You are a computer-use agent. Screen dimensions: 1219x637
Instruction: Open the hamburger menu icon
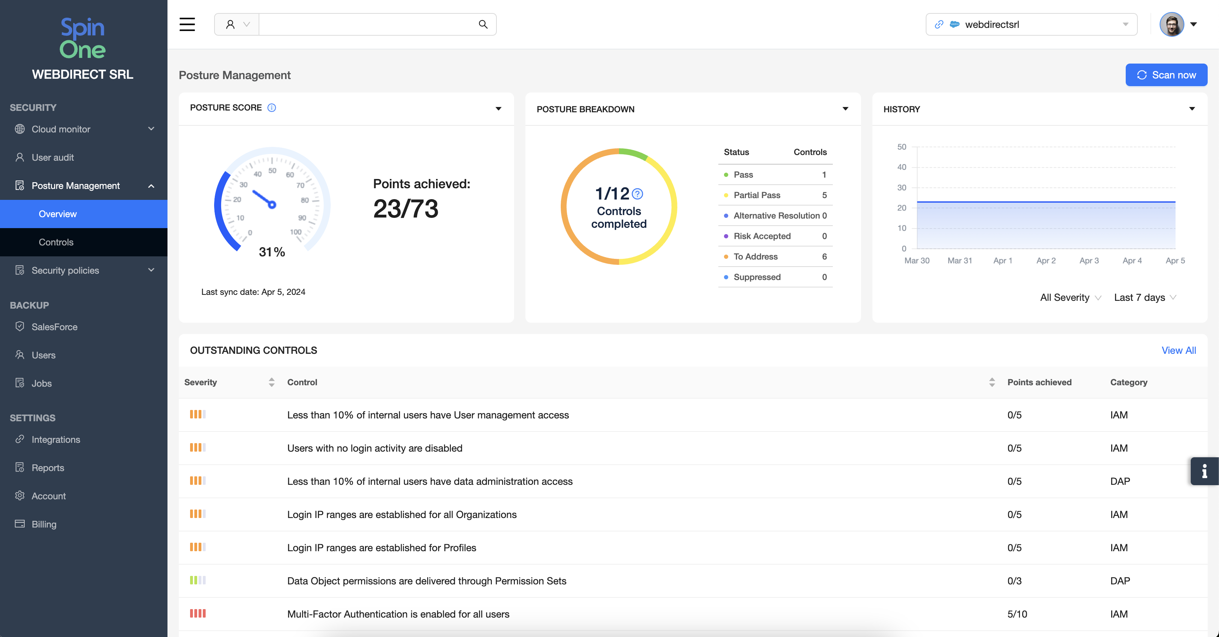[187, 24]
